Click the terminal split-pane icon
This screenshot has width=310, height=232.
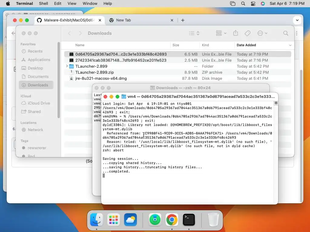[x=276, y=103]
